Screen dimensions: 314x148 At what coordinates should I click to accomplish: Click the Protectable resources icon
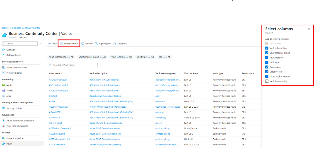coord(3,67)
